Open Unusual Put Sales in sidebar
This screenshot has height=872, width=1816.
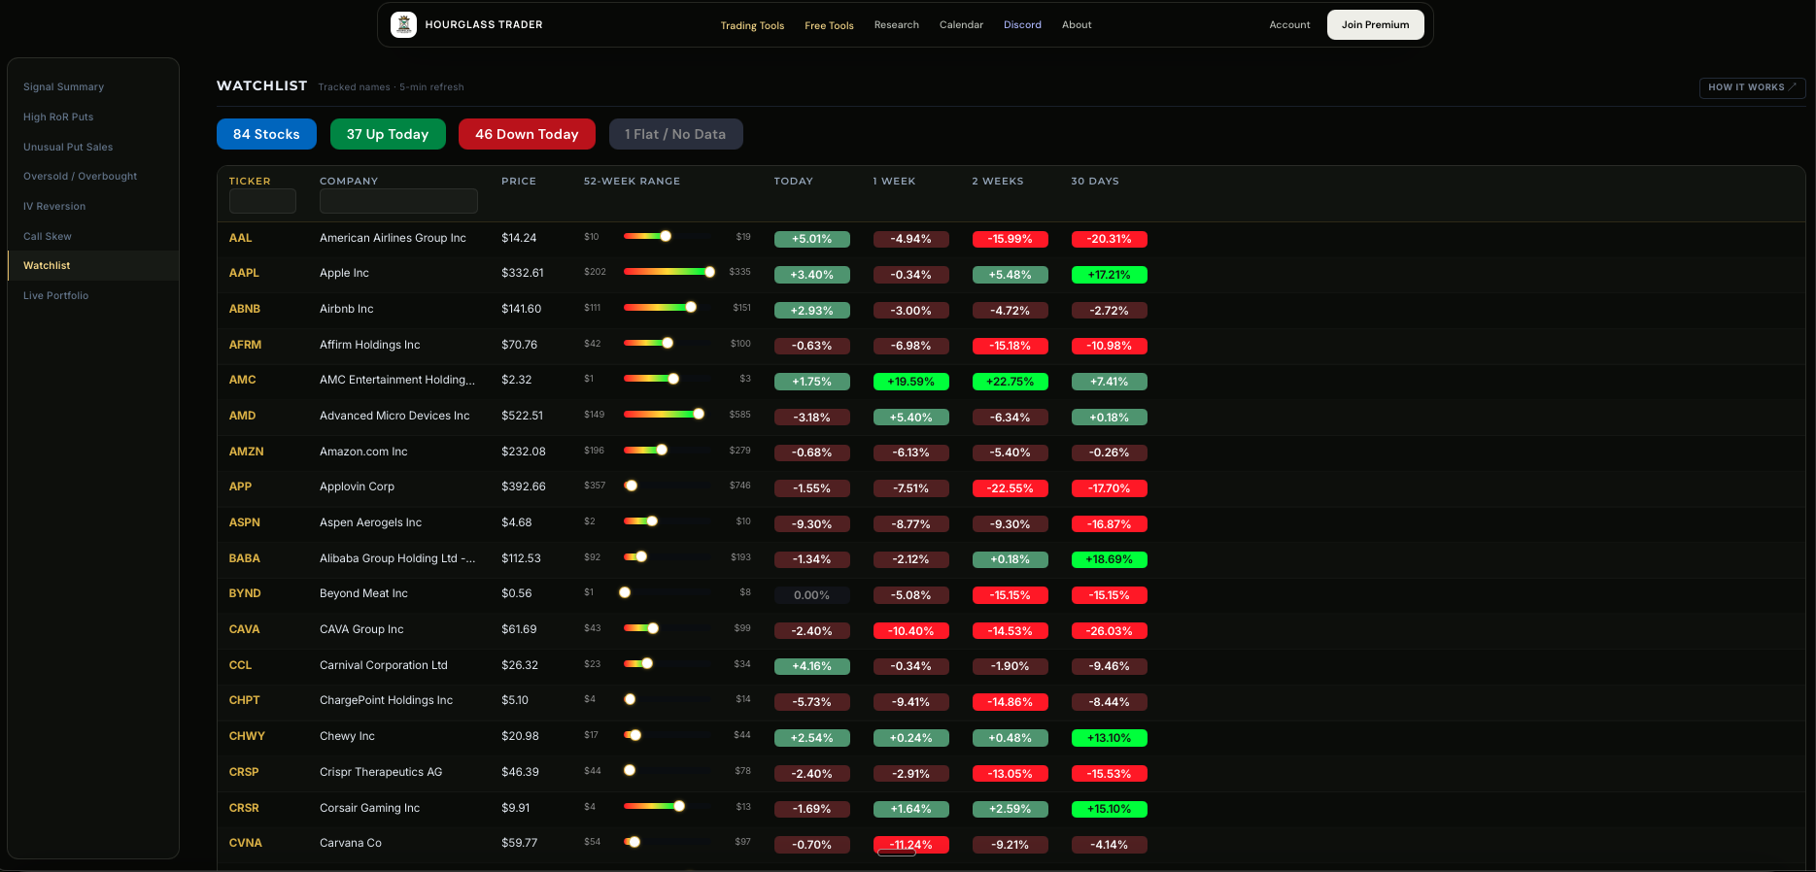[x=68, y=148]
